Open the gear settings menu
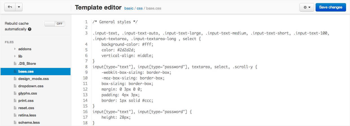Image resolution: width=350 pixels, height=126 pixels. click(307, 7)
